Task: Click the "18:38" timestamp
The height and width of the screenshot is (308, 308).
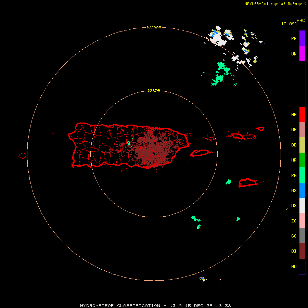Action: point(223,306)
